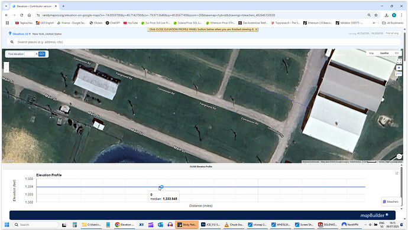408x230 pixels.
Task: Open the finance Google Search bookmark
Action: pyautogui.click(x=72, y=23)
